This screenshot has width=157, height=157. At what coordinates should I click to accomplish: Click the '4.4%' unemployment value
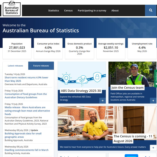[142, 48]
